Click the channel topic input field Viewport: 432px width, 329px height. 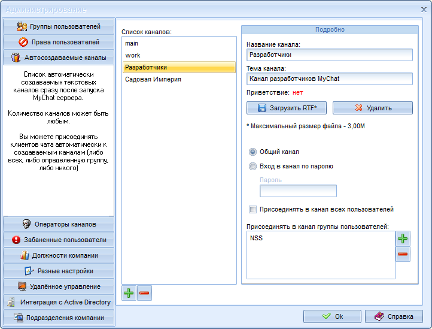click(x=330, y=79)
